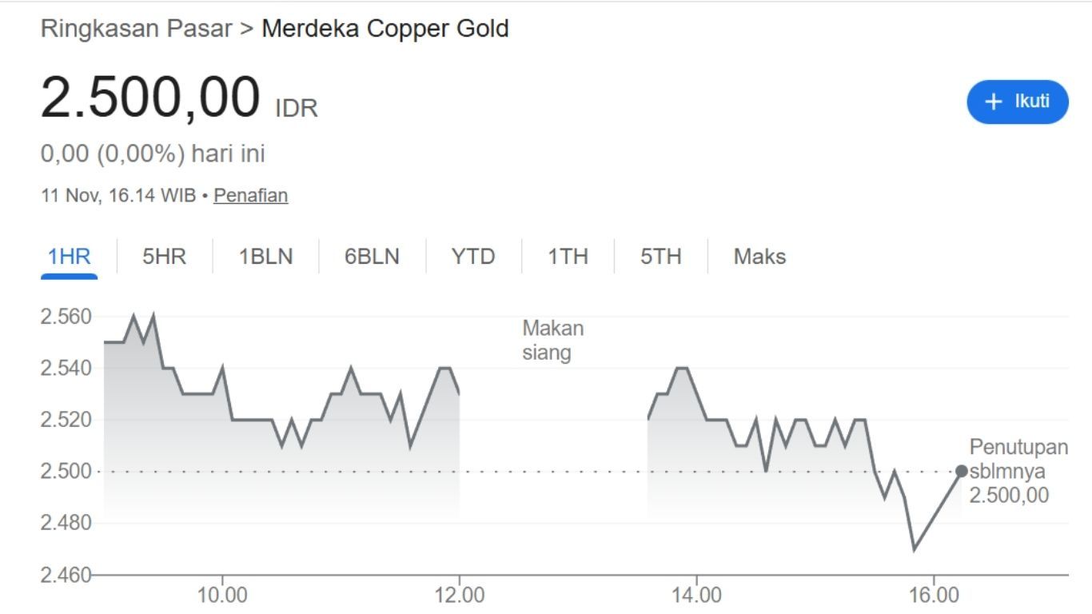The height and width of the screenshot is (614, 1092).
Task: Open the Penafian disclaimer link
Action: pyautogui.click(x=250, y=195)
